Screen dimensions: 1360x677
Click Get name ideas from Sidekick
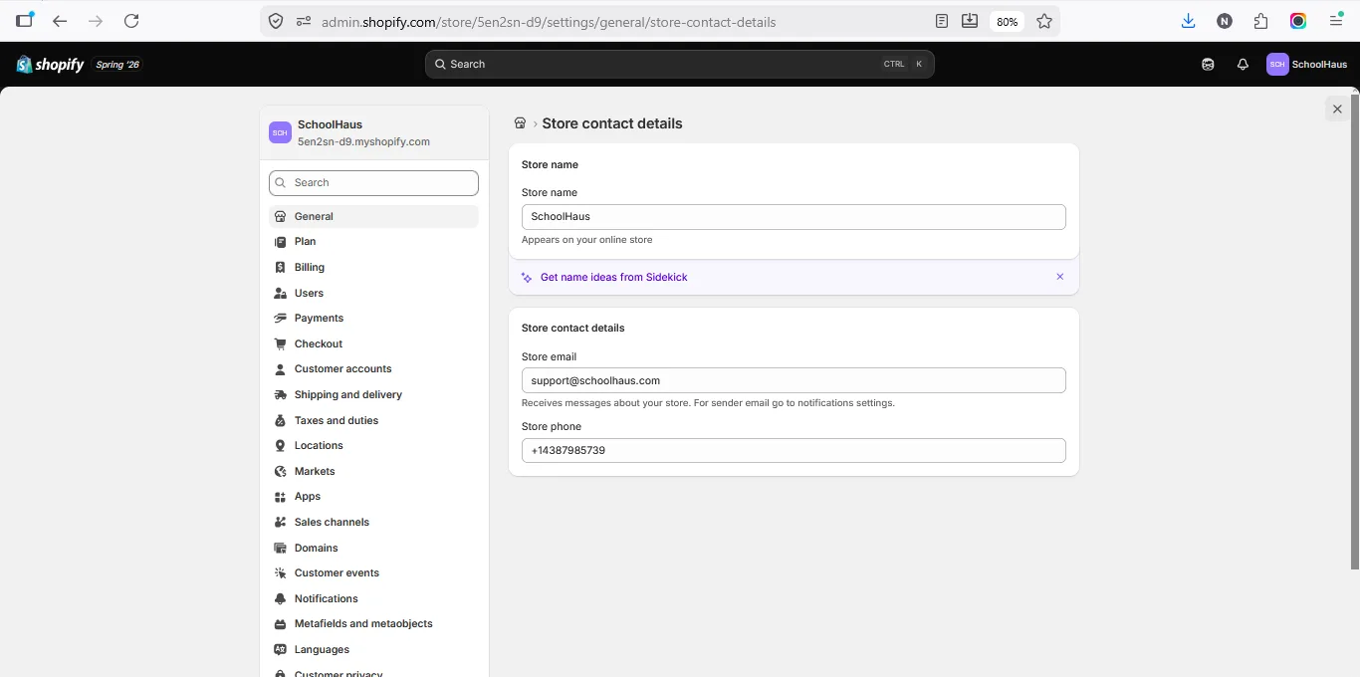[x=613, y=277]
